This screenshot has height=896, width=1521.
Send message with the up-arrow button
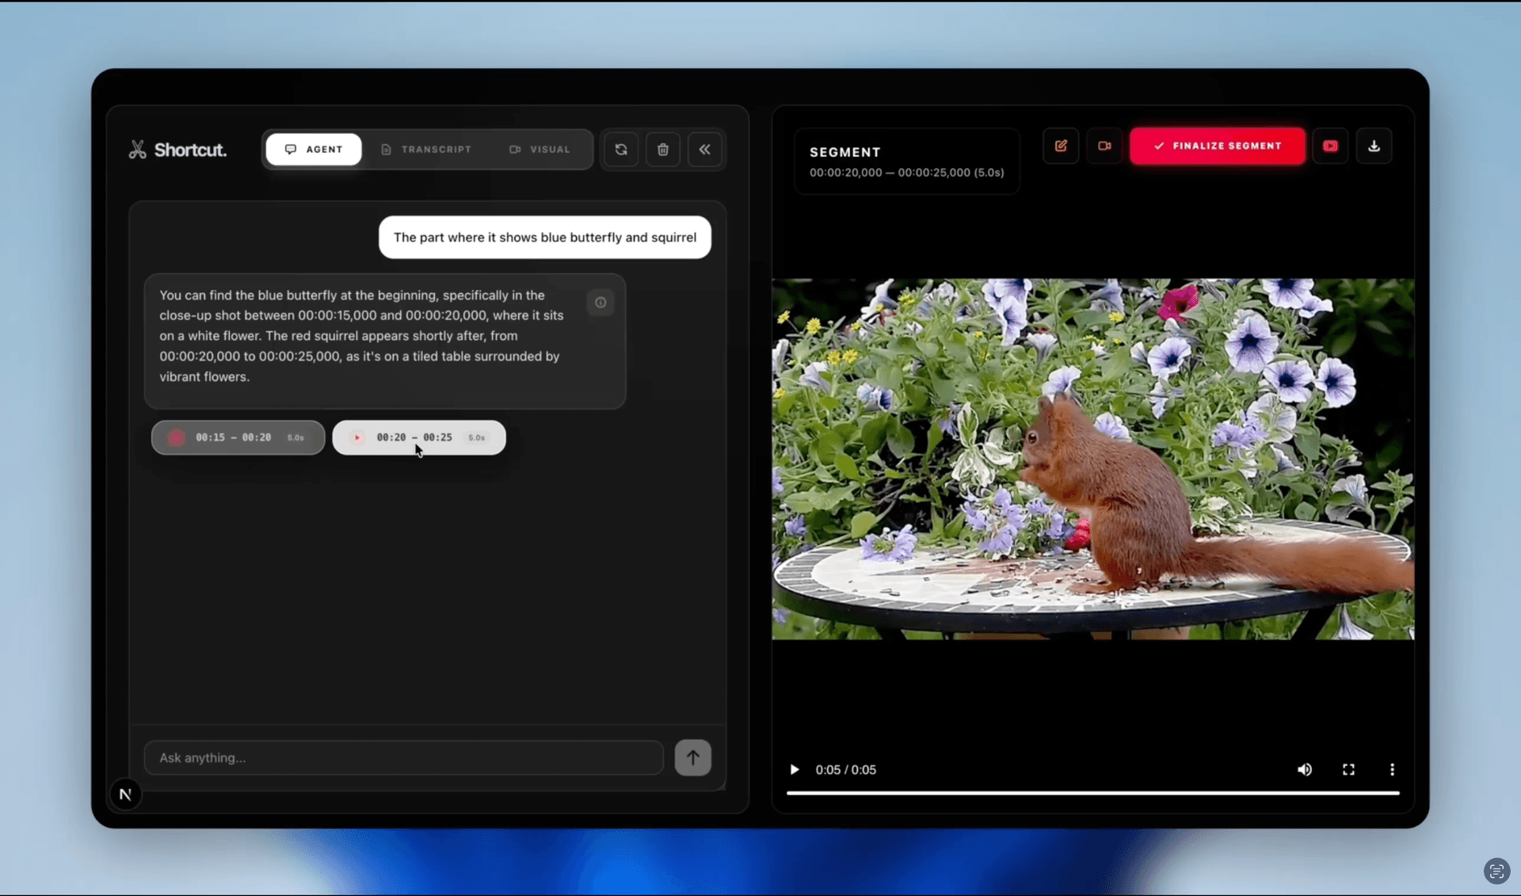point(692,757)
